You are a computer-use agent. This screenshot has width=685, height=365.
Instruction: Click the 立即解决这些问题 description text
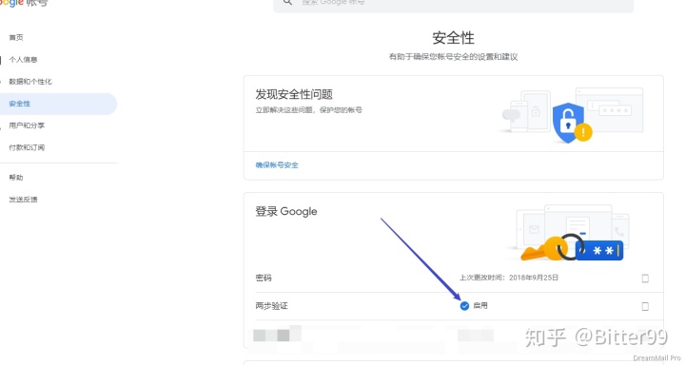point(308,110)
